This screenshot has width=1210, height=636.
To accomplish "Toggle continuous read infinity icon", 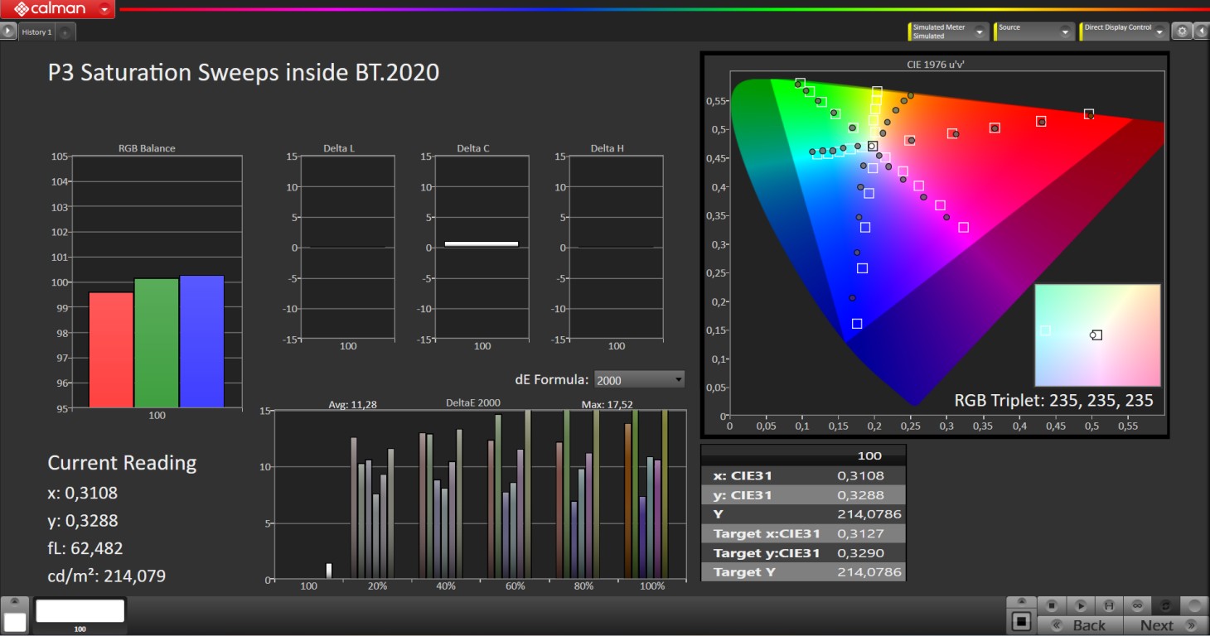I will 1137,605.
